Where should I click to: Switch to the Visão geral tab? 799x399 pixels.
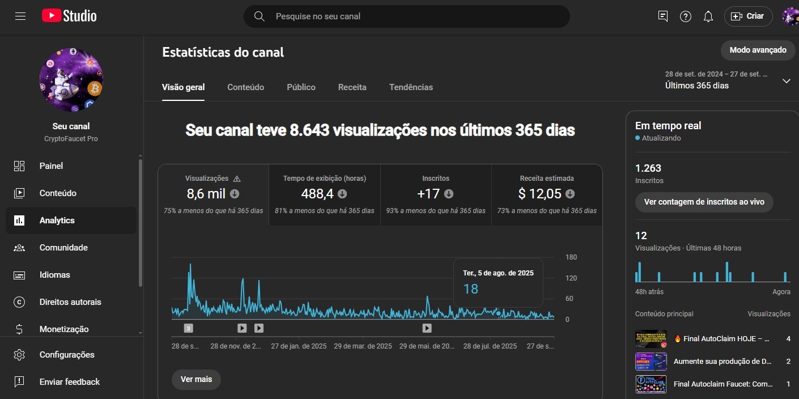(x=184, y=87)
